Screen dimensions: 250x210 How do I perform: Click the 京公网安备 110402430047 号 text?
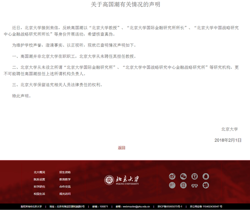coord(206,206)
